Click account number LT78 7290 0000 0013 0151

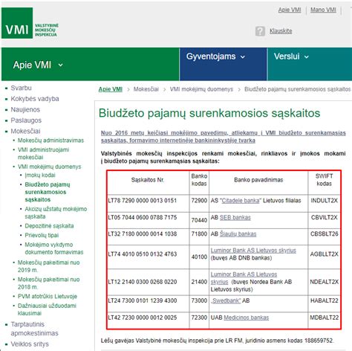point(143,201)
